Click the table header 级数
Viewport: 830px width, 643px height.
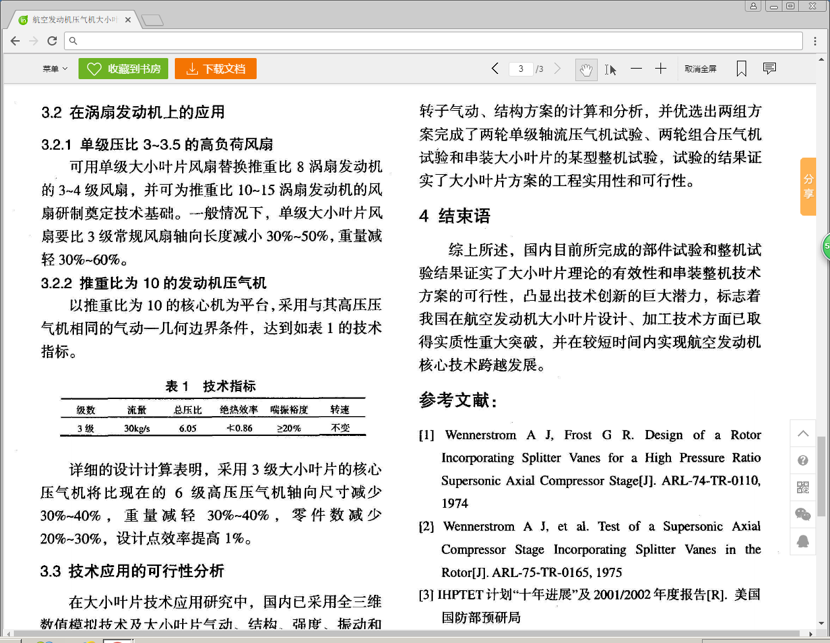click(86, 410)
